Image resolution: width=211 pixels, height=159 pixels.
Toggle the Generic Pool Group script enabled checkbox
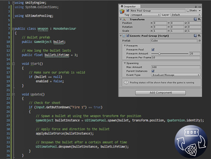(128, 36)
